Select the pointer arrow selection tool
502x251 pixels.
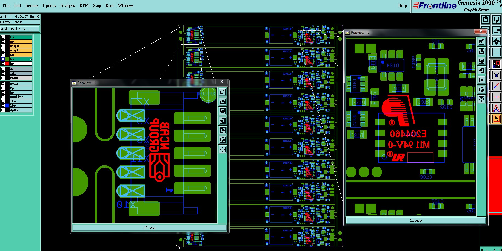point(496,119)
